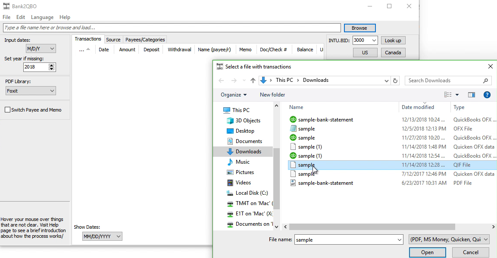This screenshot has width=497, height=258.
Task: Click the file path input field
Action: (x=172, y=28)
